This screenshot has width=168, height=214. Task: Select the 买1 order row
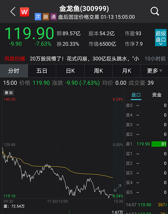point(146,154)
